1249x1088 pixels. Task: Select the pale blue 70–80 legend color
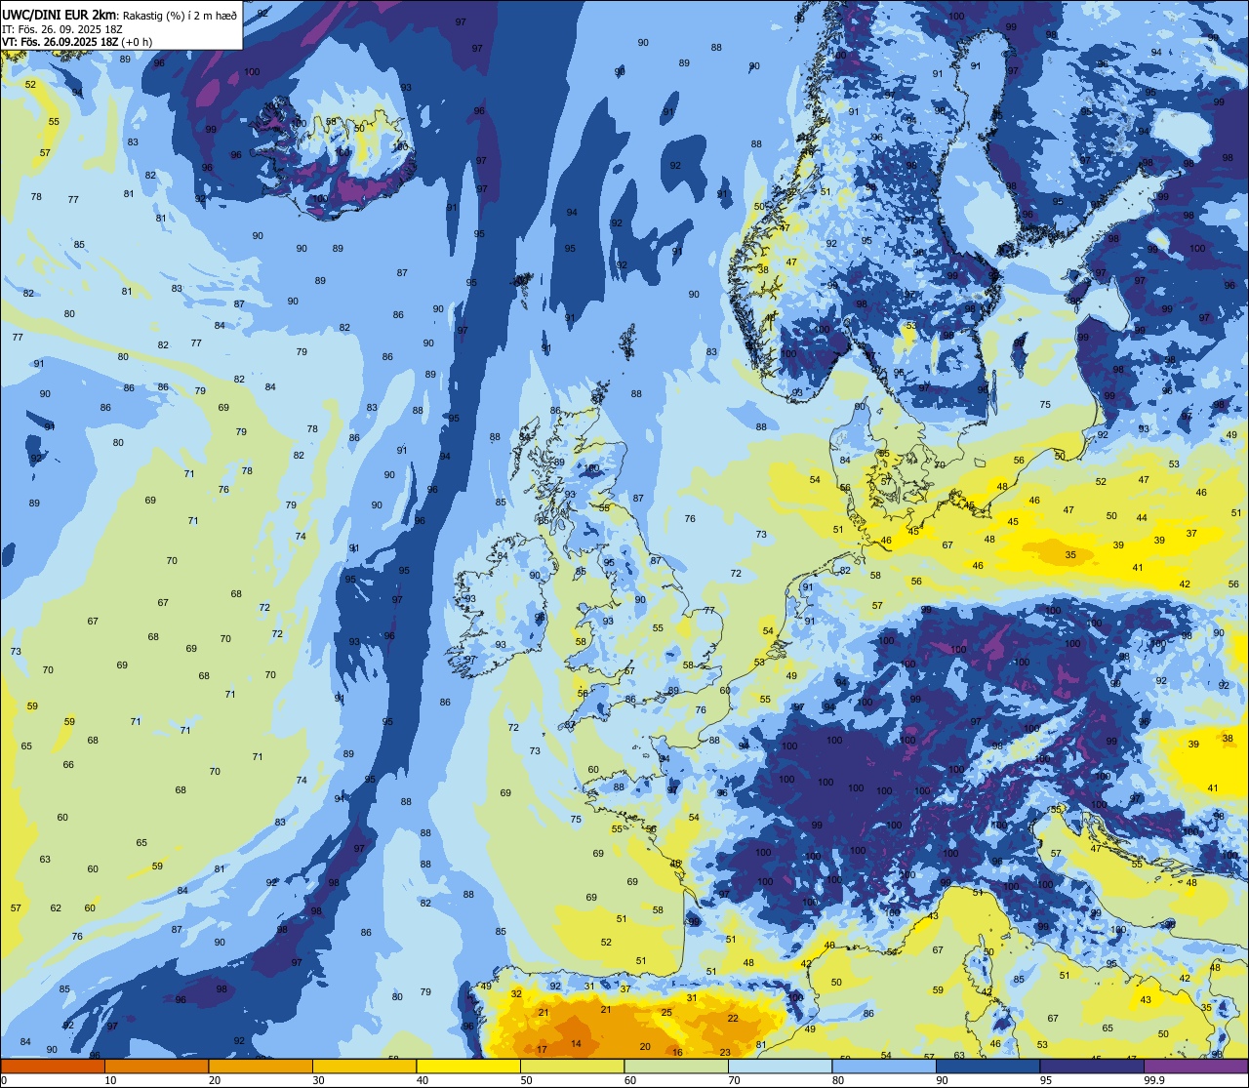pyautogui.click(x=780, y=1066)
